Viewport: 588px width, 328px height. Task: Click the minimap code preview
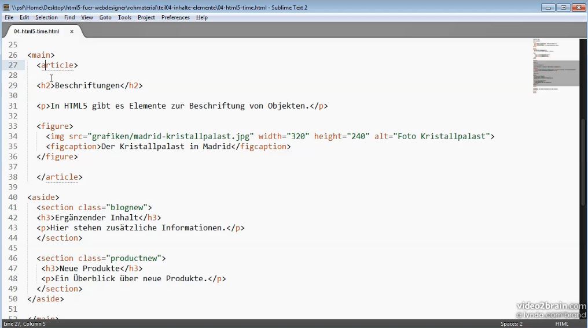556,65
